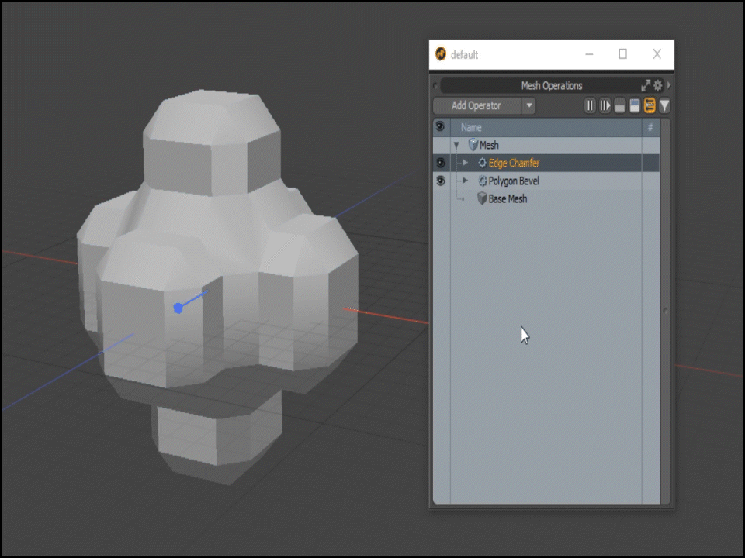Click the eye icon in column header
The width and height of the screenshot is (745, 558).
[440, 126]
